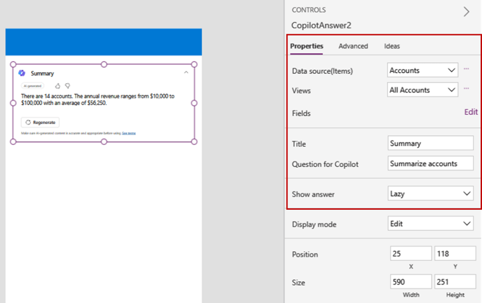Open ellipsis menu next to Views
This screenshot has height=303, width=482.
tap(466, 89)
